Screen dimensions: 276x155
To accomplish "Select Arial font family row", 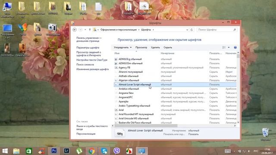I will coord(175,110).
